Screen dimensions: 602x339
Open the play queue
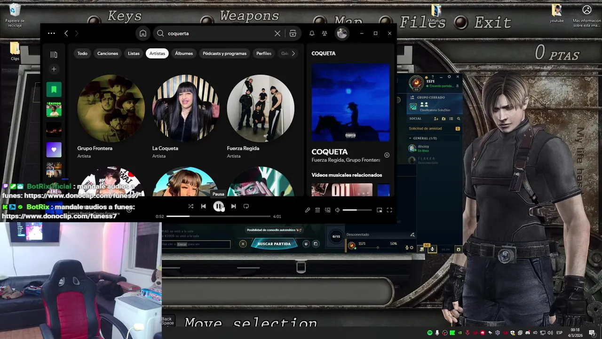click(x=317, y=210)
